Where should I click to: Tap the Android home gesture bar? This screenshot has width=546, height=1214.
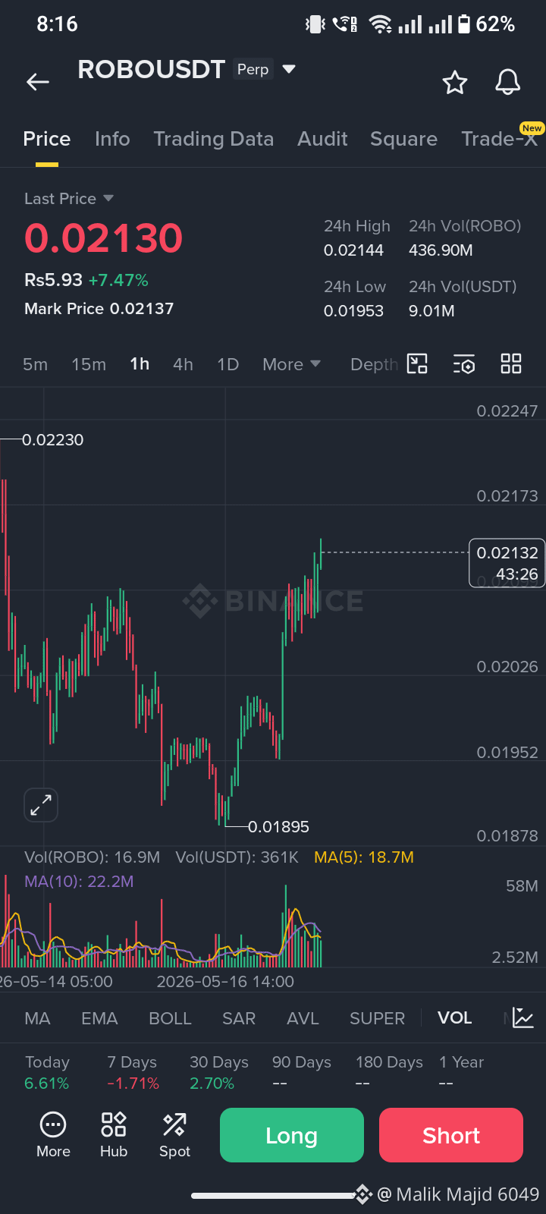click(273, 1196)
